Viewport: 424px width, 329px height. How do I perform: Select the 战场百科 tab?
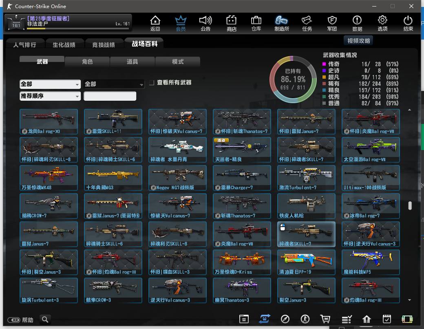pos(144,44)
